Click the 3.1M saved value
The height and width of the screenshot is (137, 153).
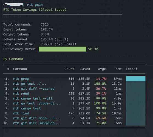(86, 84)
